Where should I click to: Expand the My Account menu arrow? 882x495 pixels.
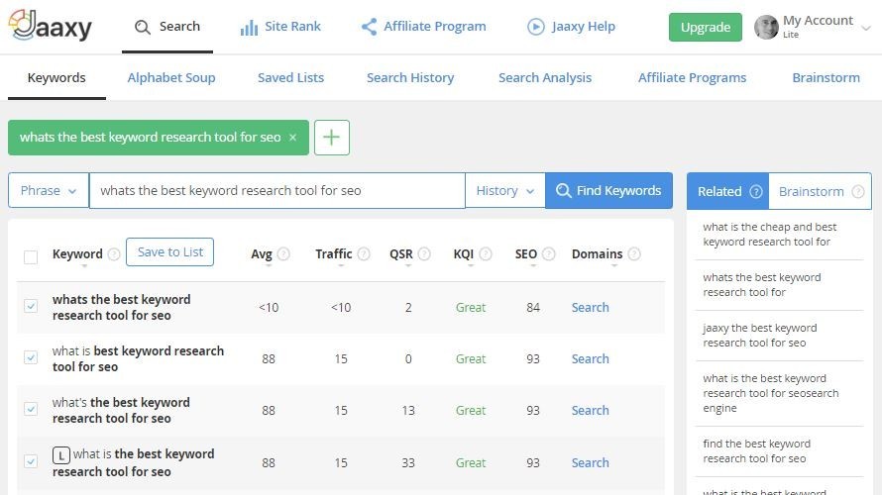(866, 28)
